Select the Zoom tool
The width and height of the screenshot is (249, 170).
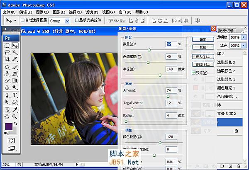click(x=15, y=117)
